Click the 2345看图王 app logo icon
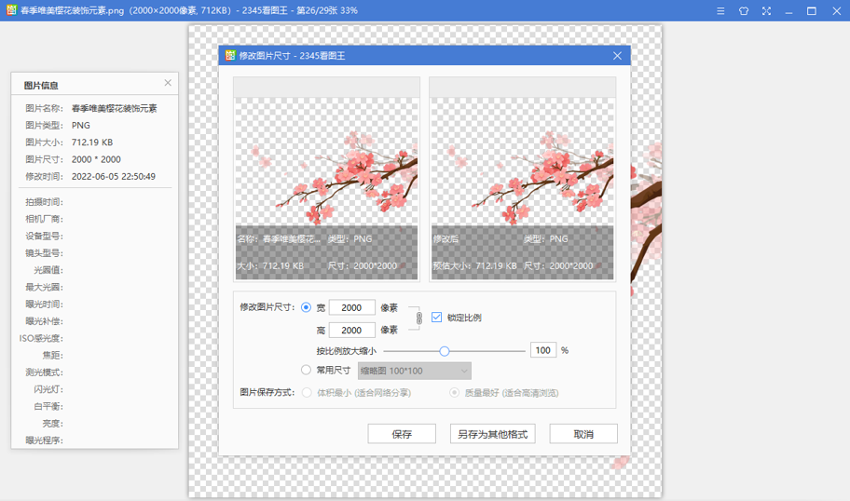The height and width of the screenshot is (501, 850). pos(11,10)
